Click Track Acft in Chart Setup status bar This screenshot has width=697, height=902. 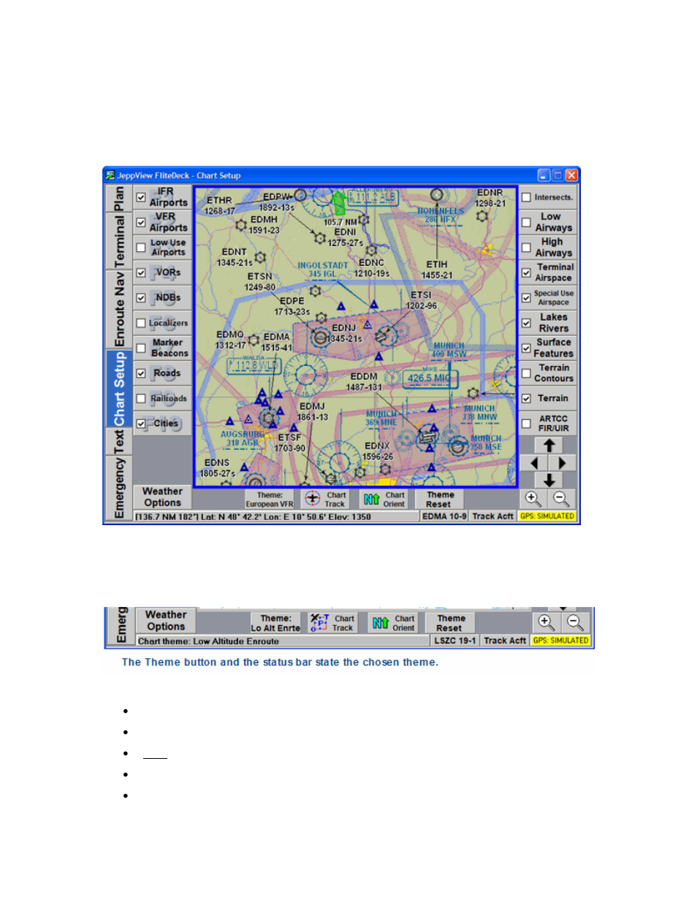492,516
